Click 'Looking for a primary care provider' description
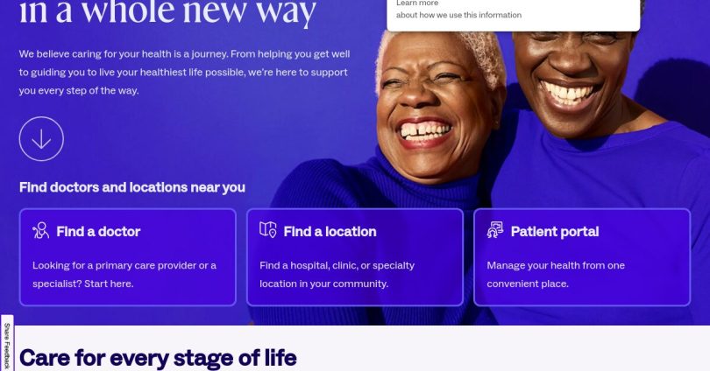The image size is (710, 371). [x=124, y=274]
